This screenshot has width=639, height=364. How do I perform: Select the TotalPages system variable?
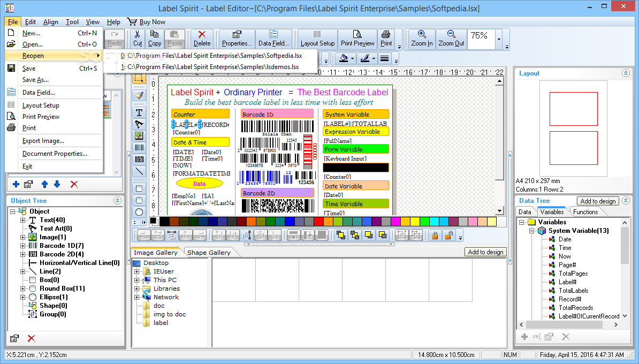pyautogui.click(x=573, y=274)
